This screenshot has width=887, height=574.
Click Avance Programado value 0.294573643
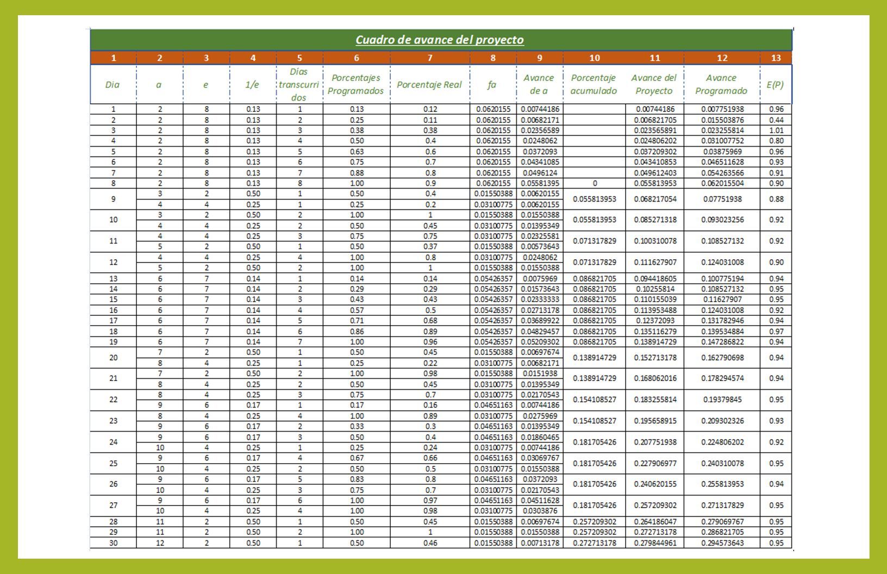[x=722, y=543]
